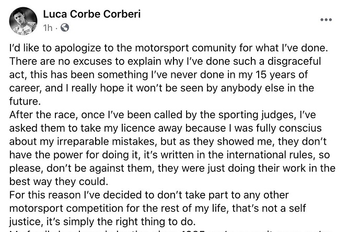Open the three-dot post options menu
Image resolution: width=348 pixels, height=232 pixels.
click(x=326, y=20)
